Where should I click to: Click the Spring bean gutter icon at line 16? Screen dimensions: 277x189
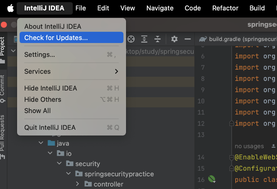tap(212, 179)
